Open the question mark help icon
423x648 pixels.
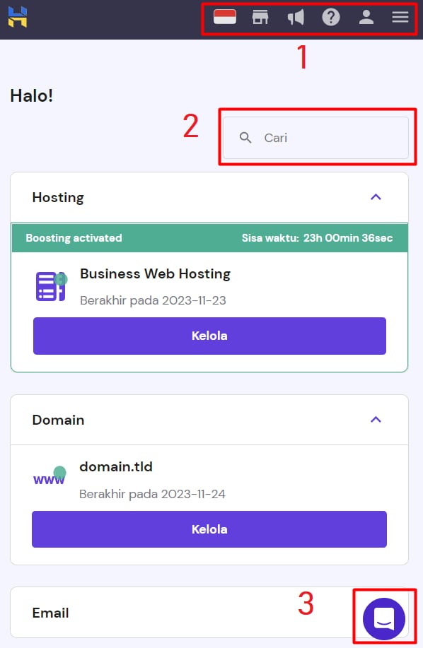pos(331,18)
